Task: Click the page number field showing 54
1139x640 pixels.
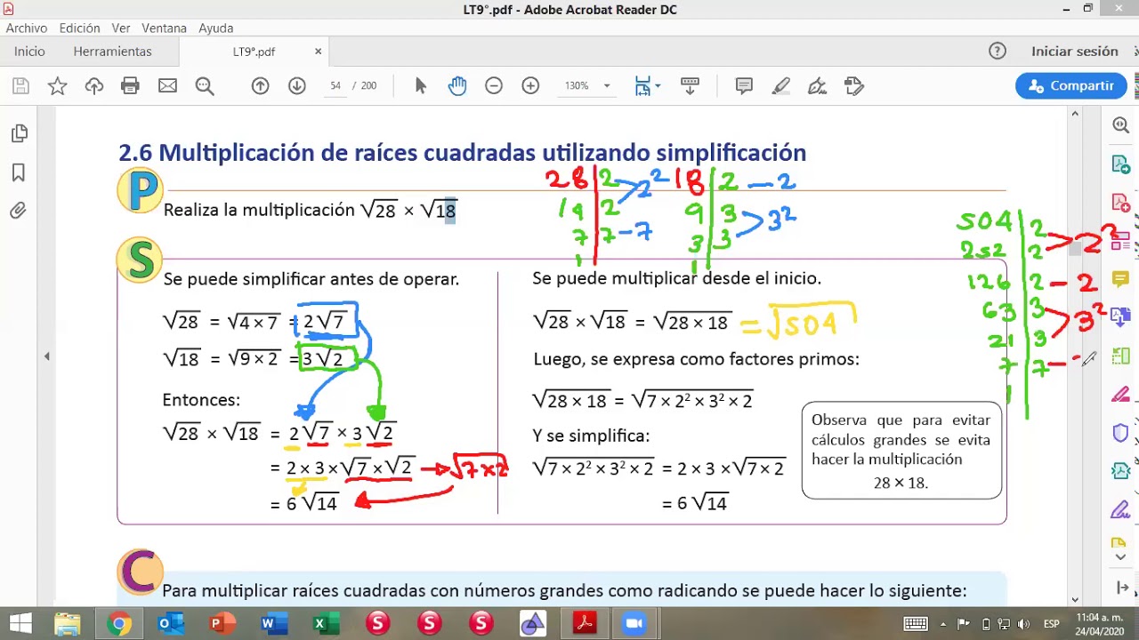Action: click(335, 86)
